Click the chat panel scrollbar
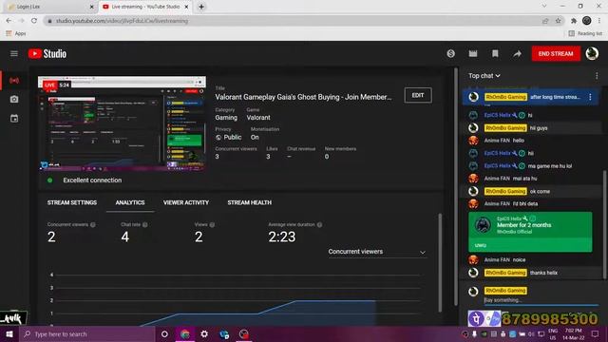Viewport: 608px width, 342px height. pos(604,224)
